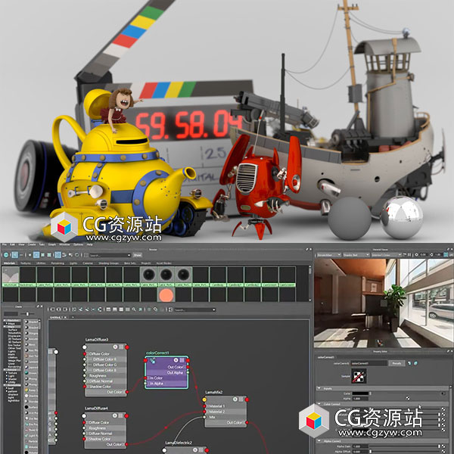
Task: Toggle the round icon on the LamaDiffuse3 header
Action: pyautogui.click(x=115, y=347)
